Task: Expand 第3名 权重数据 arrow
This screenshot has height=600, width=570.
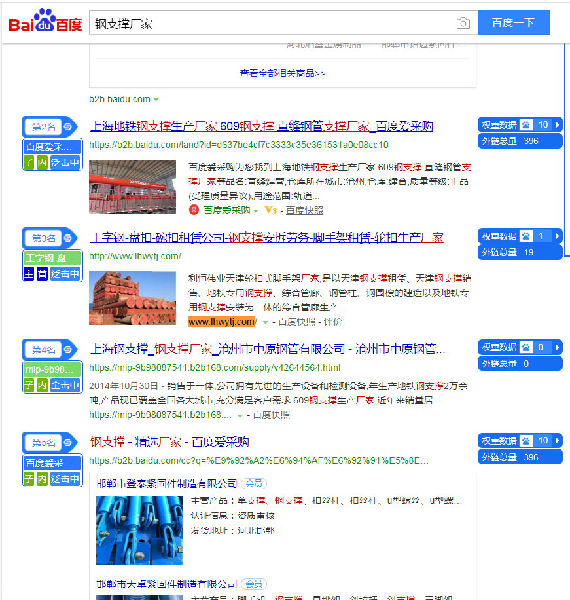Action: coord(557,236)
